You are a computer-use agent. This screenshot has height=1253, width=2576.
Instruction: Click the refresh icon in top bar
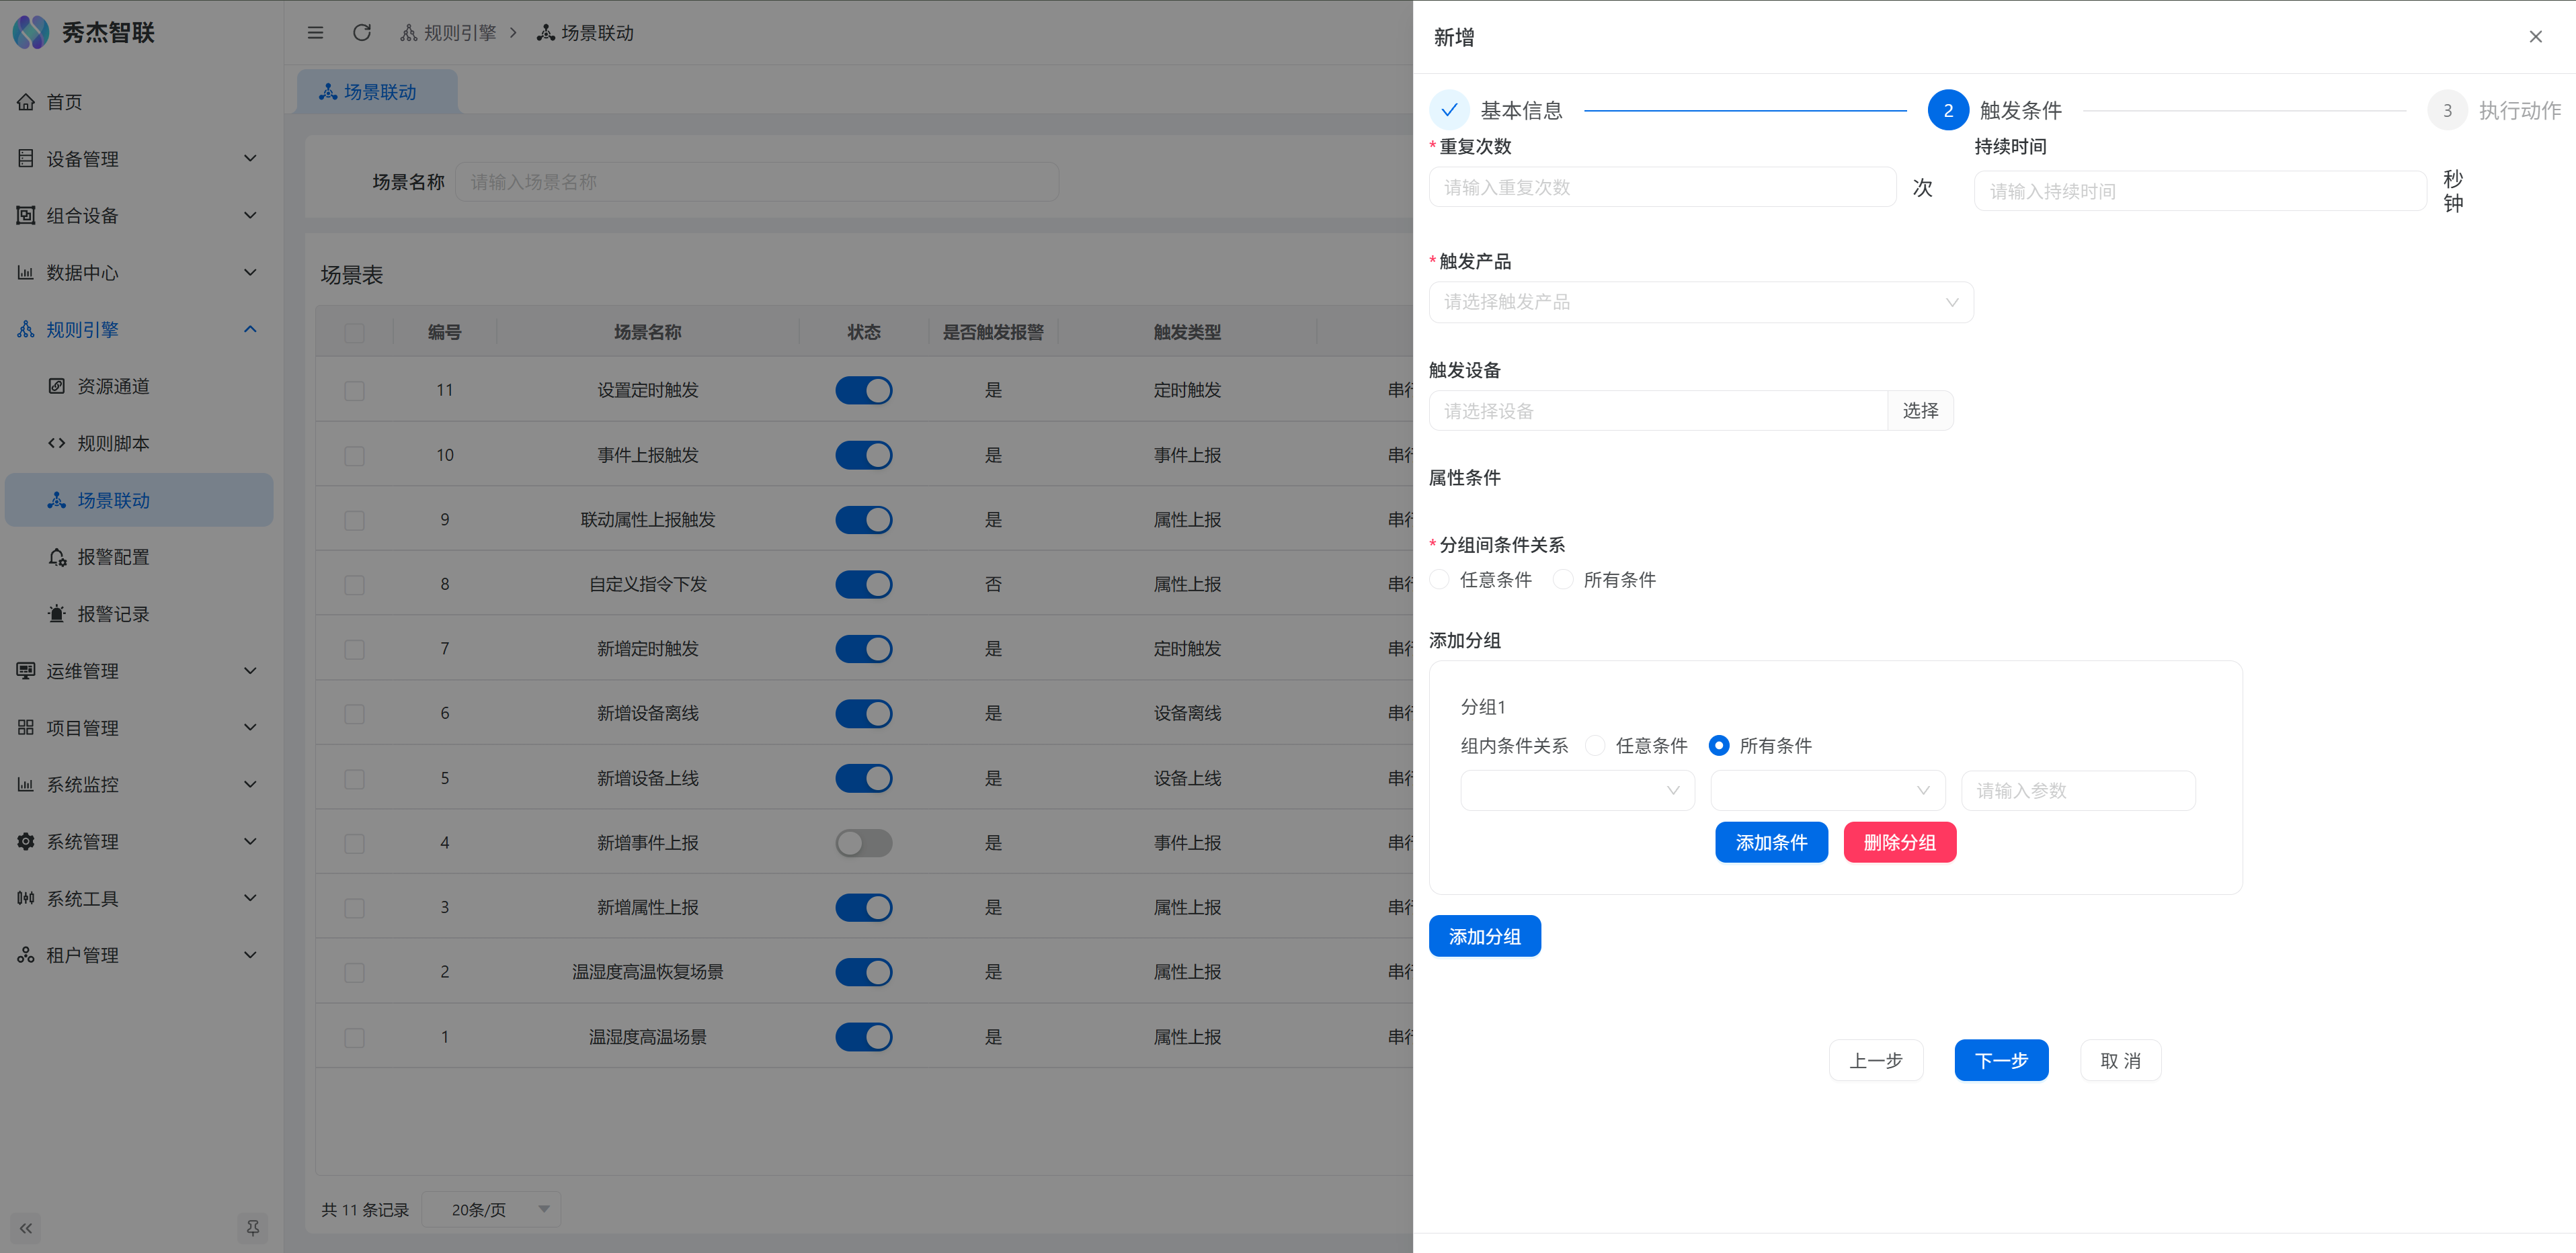[362, 33]
